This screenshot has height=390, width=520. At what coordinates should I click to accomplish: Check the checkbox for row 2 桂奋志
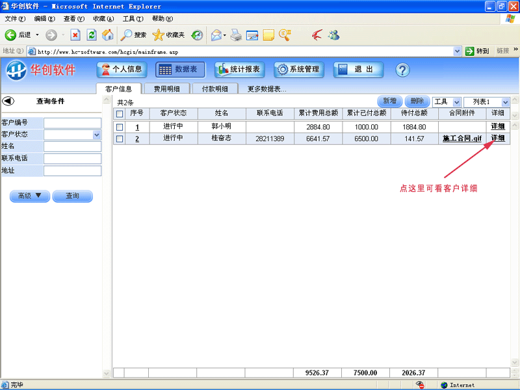[120, 138]
